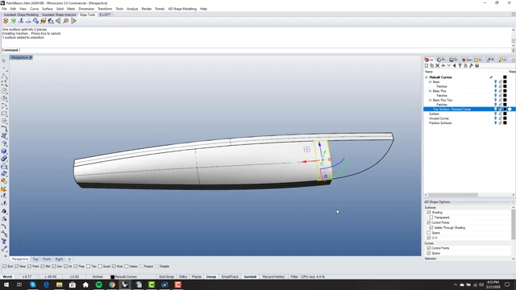Open the layer filter funnel icon
516x290 pixels.
click(x=460, y=66)
